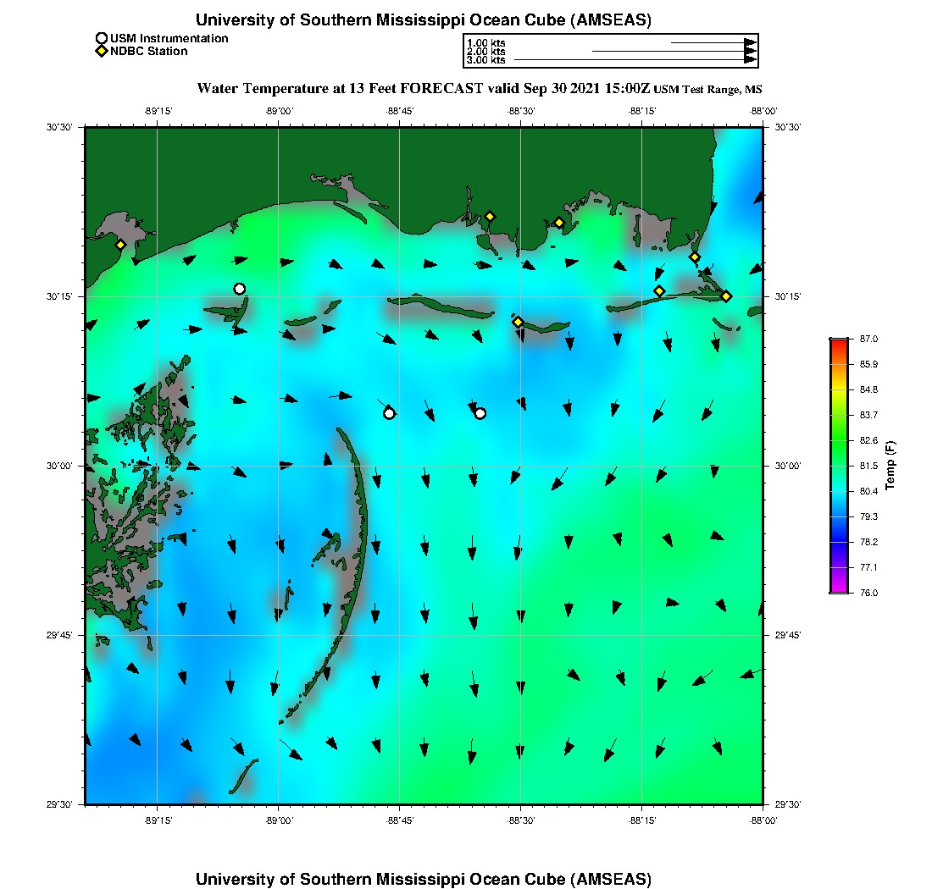The width and height of the screenshot is (932, 889).
Task: Pick the northernmost NDBC diamond marker on the coast
Action: 489,216
